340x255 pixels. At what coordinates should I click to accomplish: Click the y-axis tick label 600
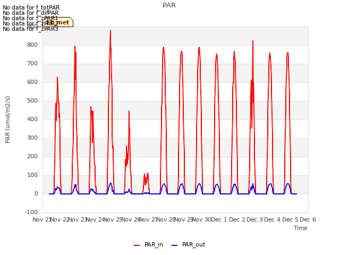[32, 82]
